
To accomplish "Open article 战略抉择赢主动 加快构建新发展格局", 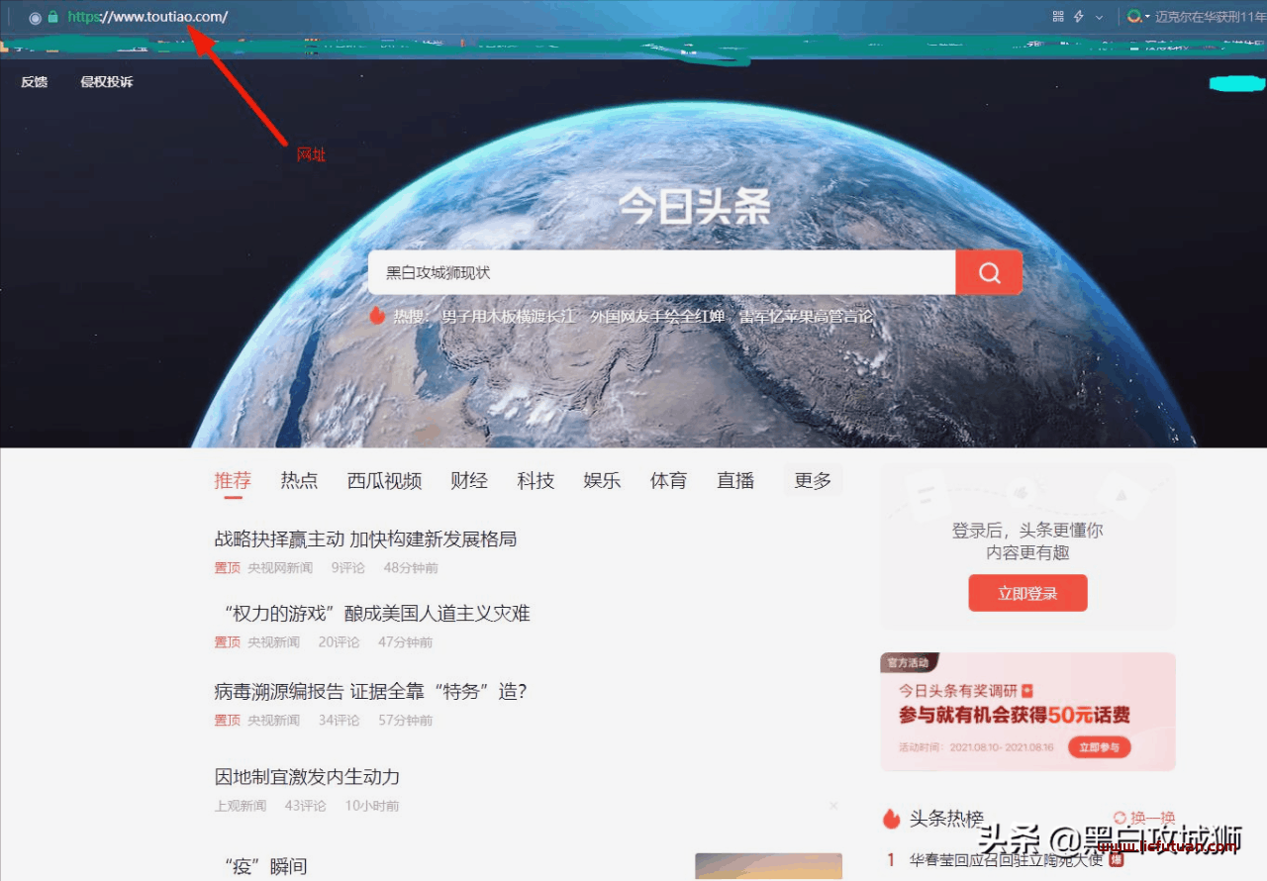I will tap(365, 539).
